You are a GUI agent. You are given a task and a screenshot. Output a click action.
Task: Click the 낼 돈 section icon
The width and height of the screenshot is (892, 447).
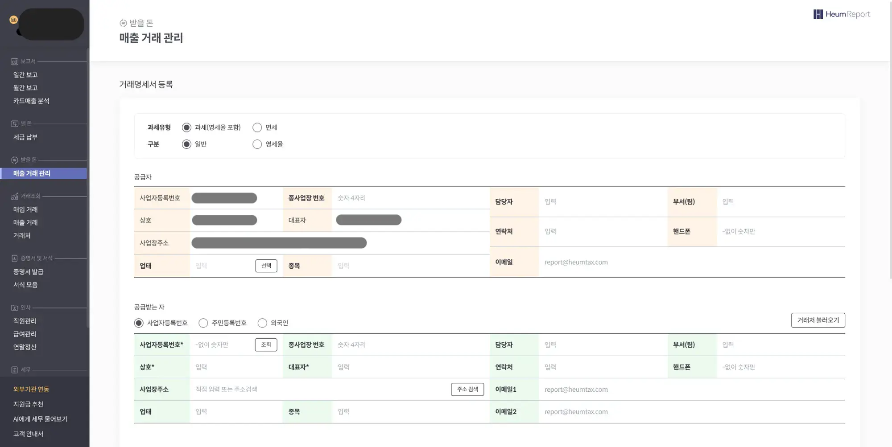14,124
